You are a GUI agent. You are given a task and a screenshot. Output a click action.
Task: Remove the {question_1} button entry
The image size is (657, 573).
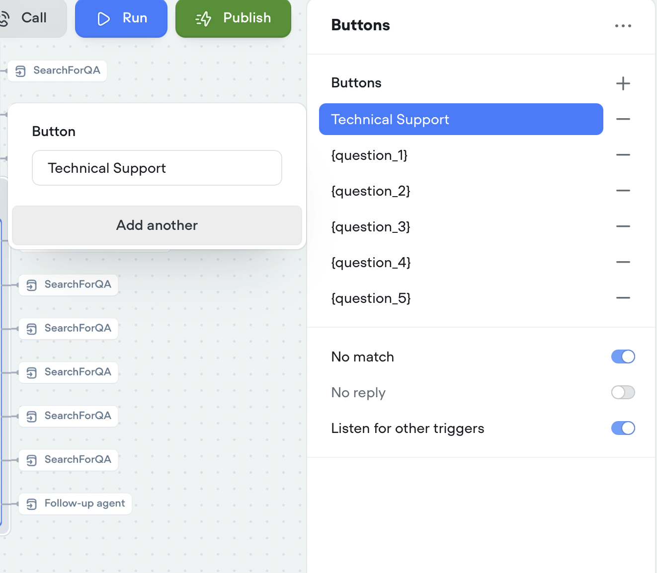click(x=623, y=155)
